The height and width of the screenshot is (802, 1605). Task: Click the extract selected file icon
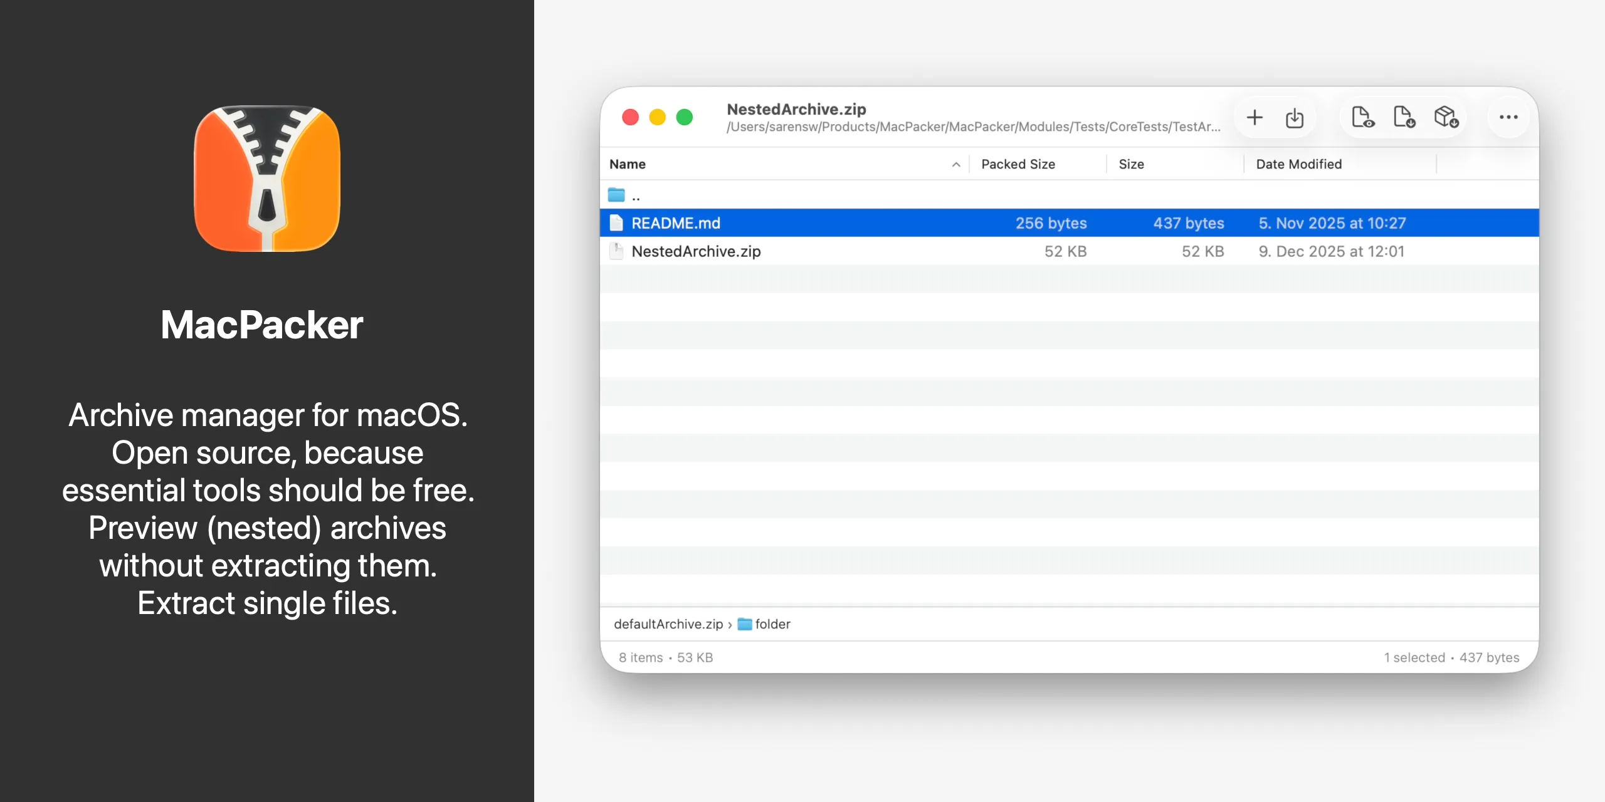point(1404,117)
